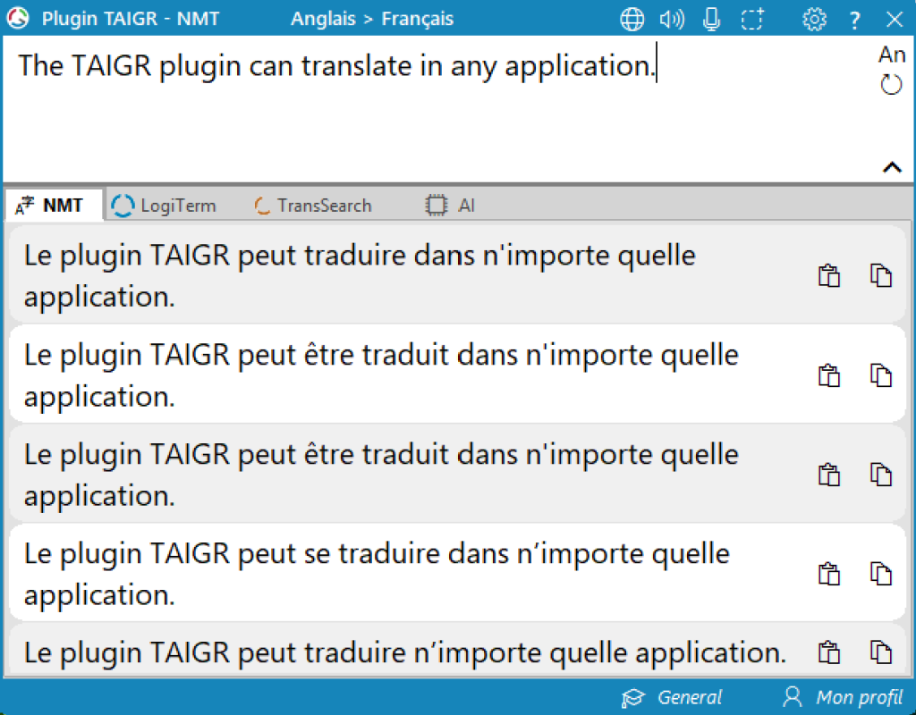
Task: Click the General domain button
Action: click(673, 697)
